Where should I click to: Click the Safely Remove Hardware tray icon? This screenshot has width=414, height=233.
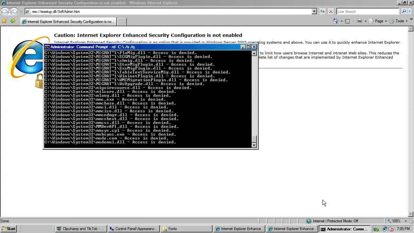[x=376, y=229]
